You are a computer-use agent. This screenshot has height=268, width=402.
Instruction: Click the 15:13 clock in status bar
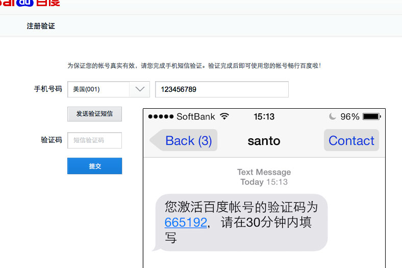264,117
